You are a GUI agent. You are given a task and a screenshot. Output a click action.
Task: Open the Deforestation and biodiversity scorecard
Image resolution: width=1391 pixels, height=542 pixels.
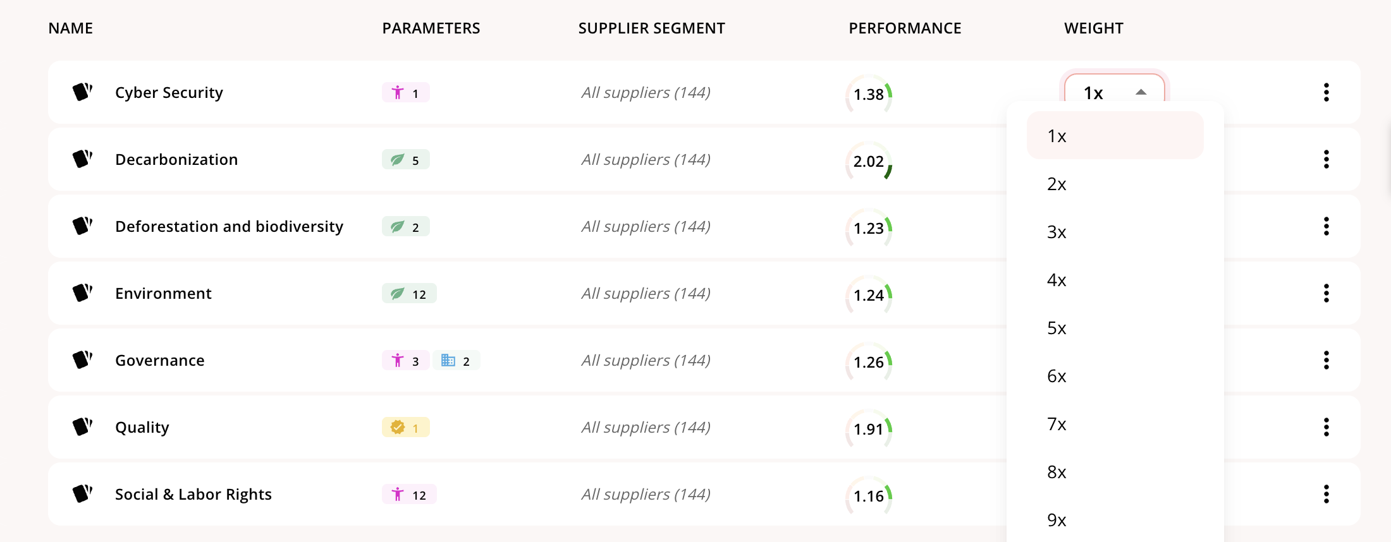tap(229, 226)
